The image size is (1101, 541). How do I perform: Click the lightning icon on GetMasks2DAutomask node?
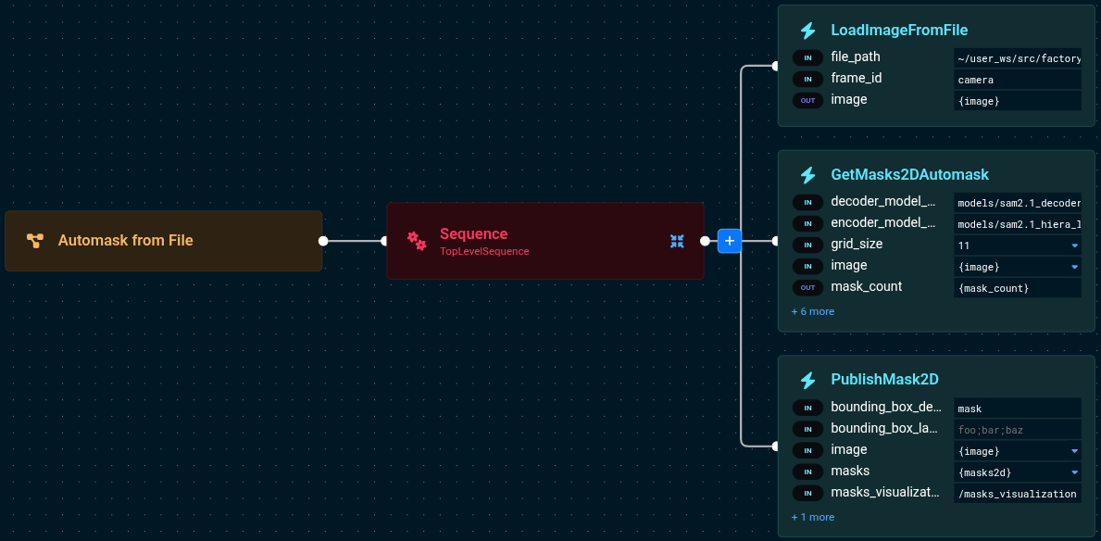(x=807, y=174)
